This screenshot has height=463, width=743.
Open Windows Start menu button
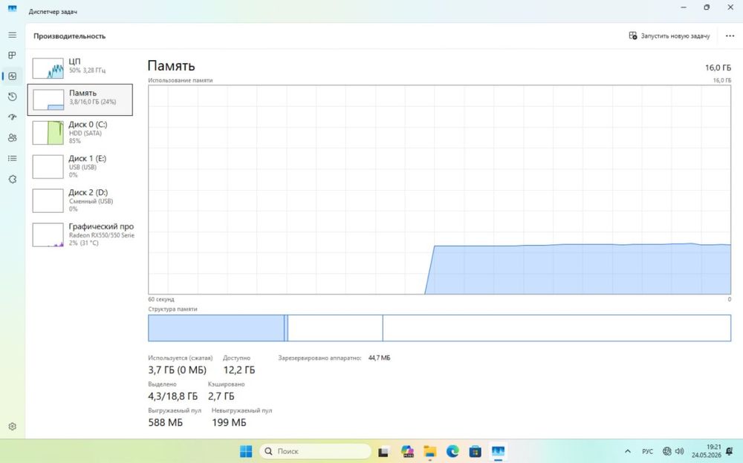coord(246,451)
